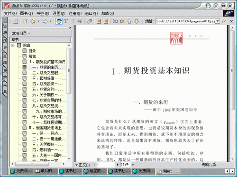
Task: Collapse the 前言 root tree node
Action: click(x=13, y=46)
